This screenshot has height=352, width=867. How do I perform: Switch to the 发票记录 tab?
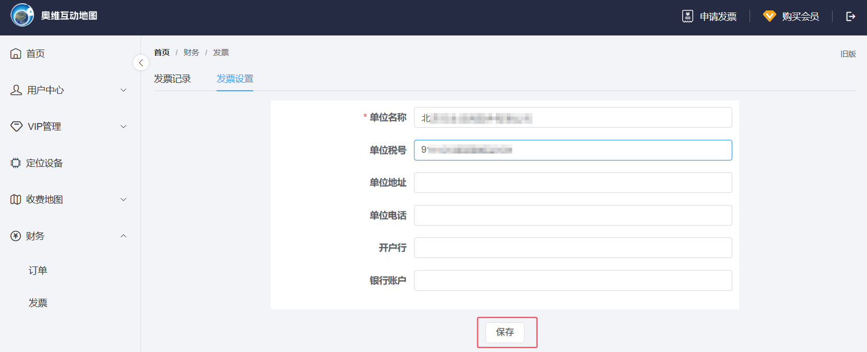172,79
